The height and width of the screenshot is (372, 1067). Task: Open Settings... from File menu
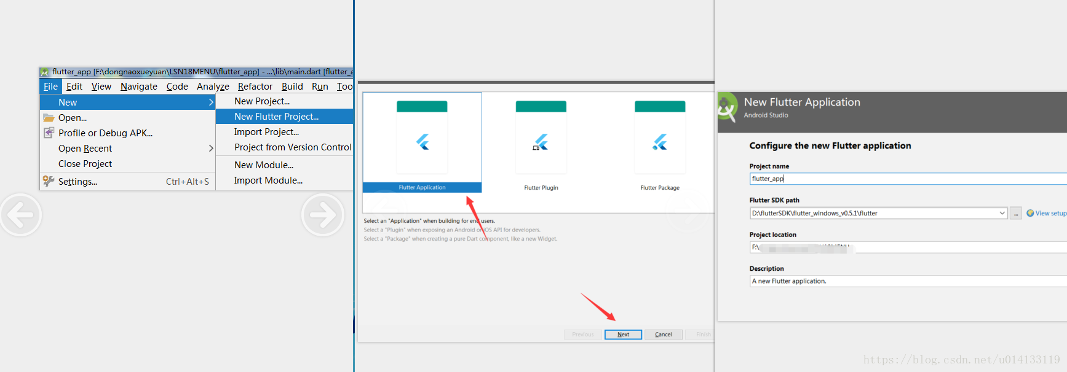127,182
